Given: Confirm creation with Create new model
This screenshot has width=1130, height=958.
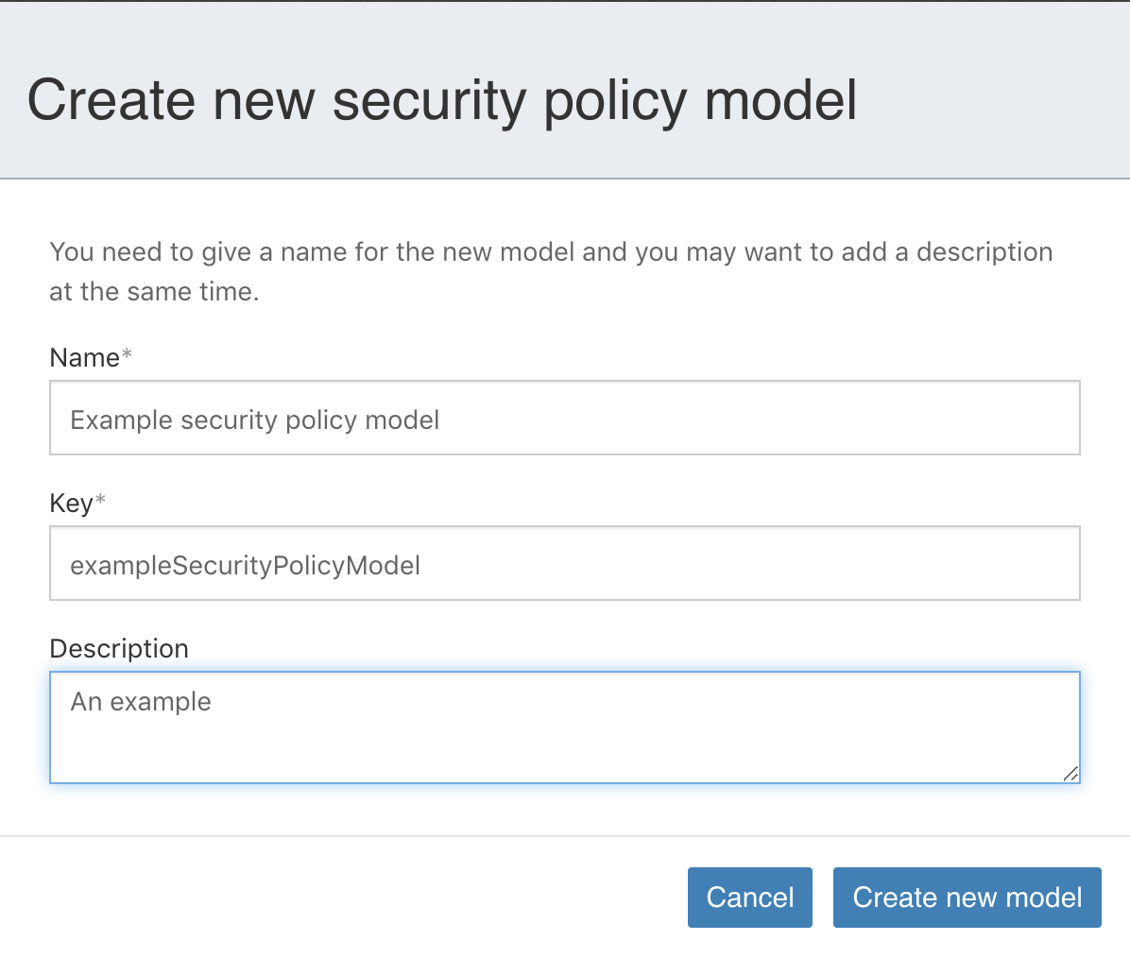Looking at the screenshot, I should point(967,898).
